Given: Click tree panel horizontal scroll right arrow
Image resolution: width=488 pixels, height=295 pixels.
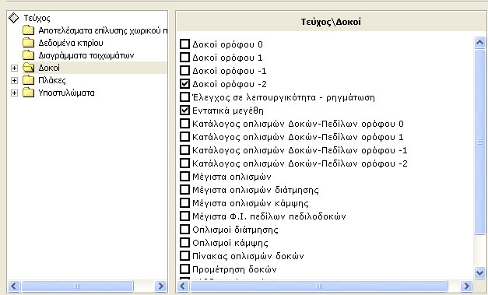Looking at the screenshot, I should pyautogui.click(x=160, y=286).
